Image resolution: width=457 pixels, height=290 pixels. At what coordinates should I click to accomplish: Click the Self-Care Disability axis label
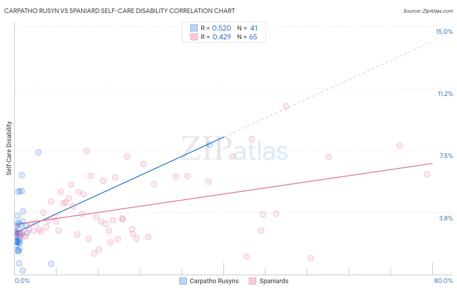point(9,148)
